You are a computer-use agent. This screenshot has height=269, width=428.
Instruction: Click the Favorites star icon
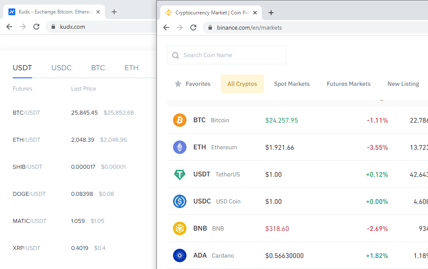pos(178,84)
